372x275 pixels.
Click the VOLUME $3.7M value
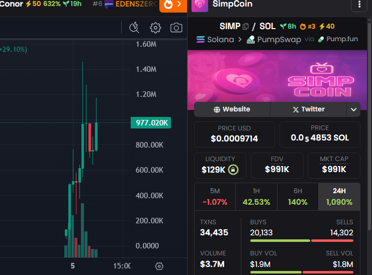[x=212, y=264]
